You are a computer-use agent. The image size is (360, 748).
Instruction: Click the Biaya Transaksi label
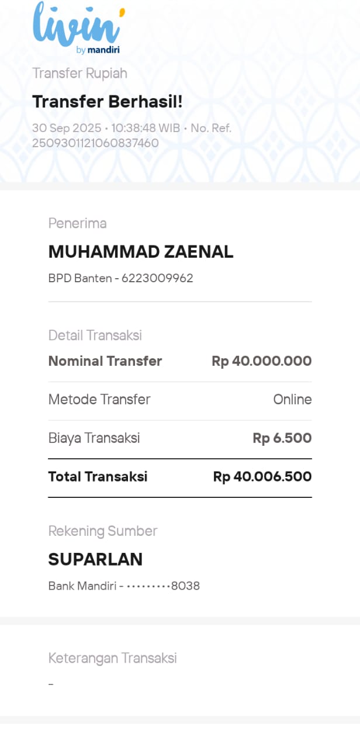(x=94, y=438)
